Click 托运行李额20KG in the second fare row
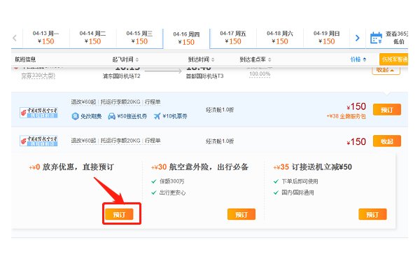This screenshot has height=280, width=420. 120,141
